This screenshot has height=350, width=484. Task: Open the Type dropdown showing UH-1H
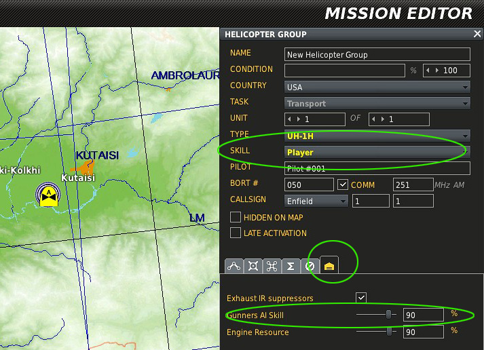pos(377,136)
